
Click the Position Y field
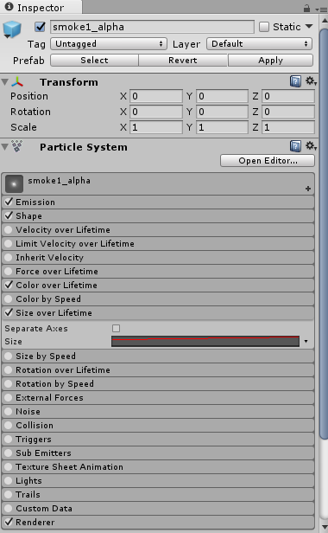tap(222, 96)
